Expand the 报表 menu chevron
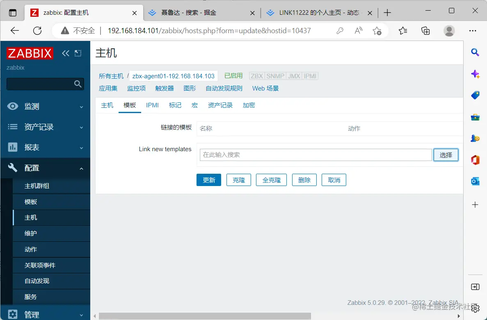 [81, 148]
